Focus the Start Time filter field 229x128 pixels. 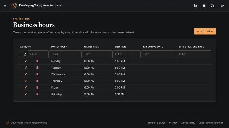pos(97,54)
